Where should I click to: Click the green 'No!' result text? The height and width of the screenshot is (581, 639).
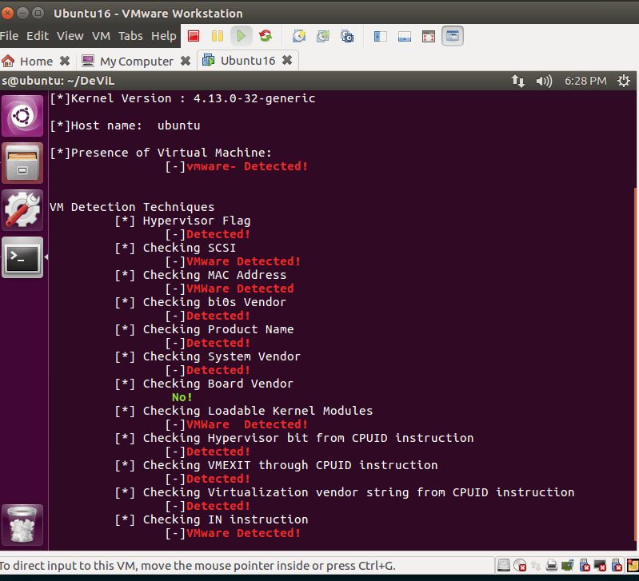pyautogui.click(x=182, y=397)
